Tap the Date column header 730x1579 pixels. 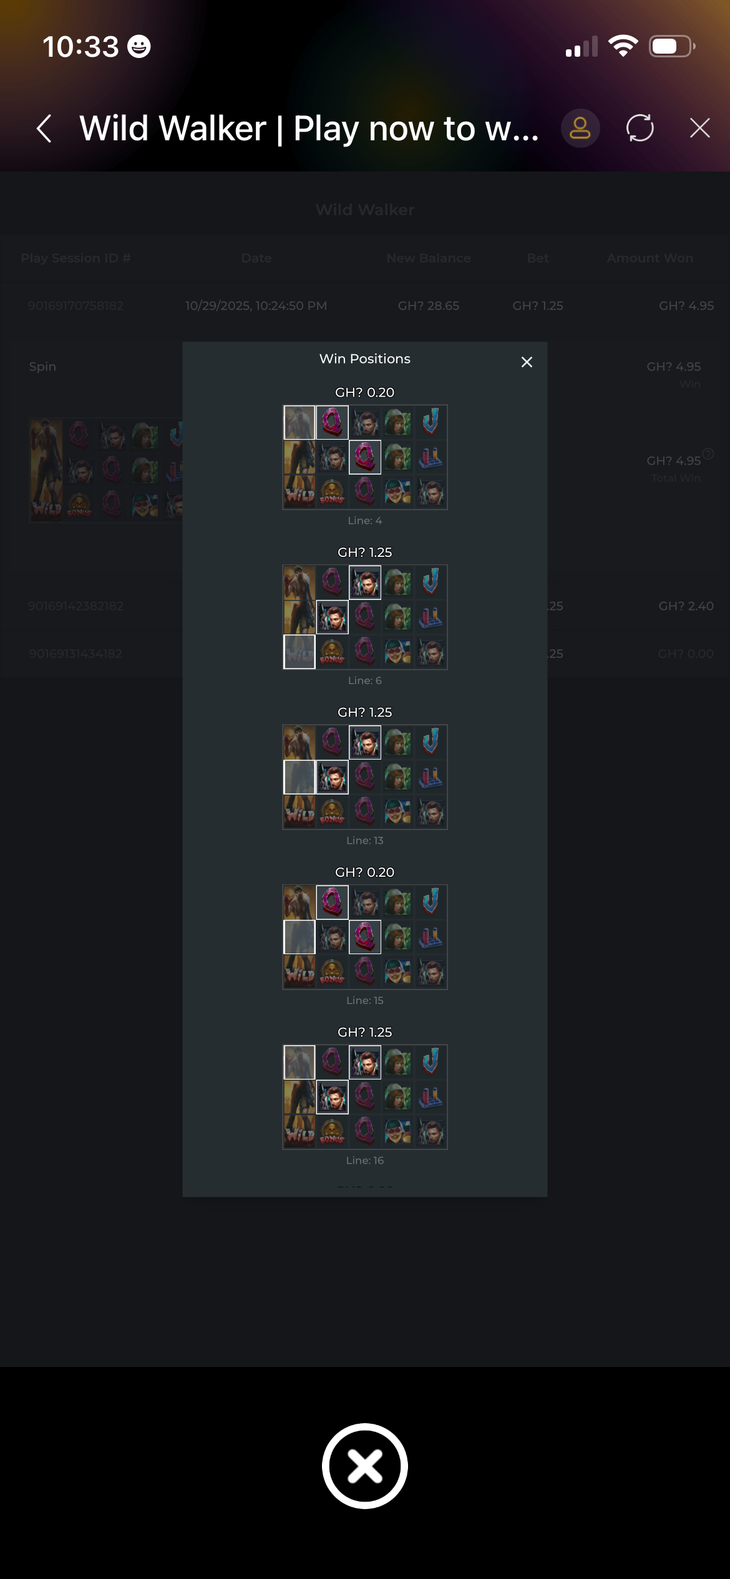point(256,258)
